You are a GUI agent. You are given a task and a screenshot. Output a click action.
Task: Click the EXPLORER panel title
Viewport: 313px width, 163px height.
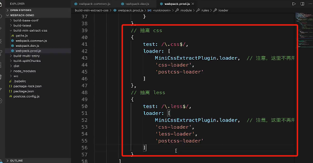(x=17, y=4)
